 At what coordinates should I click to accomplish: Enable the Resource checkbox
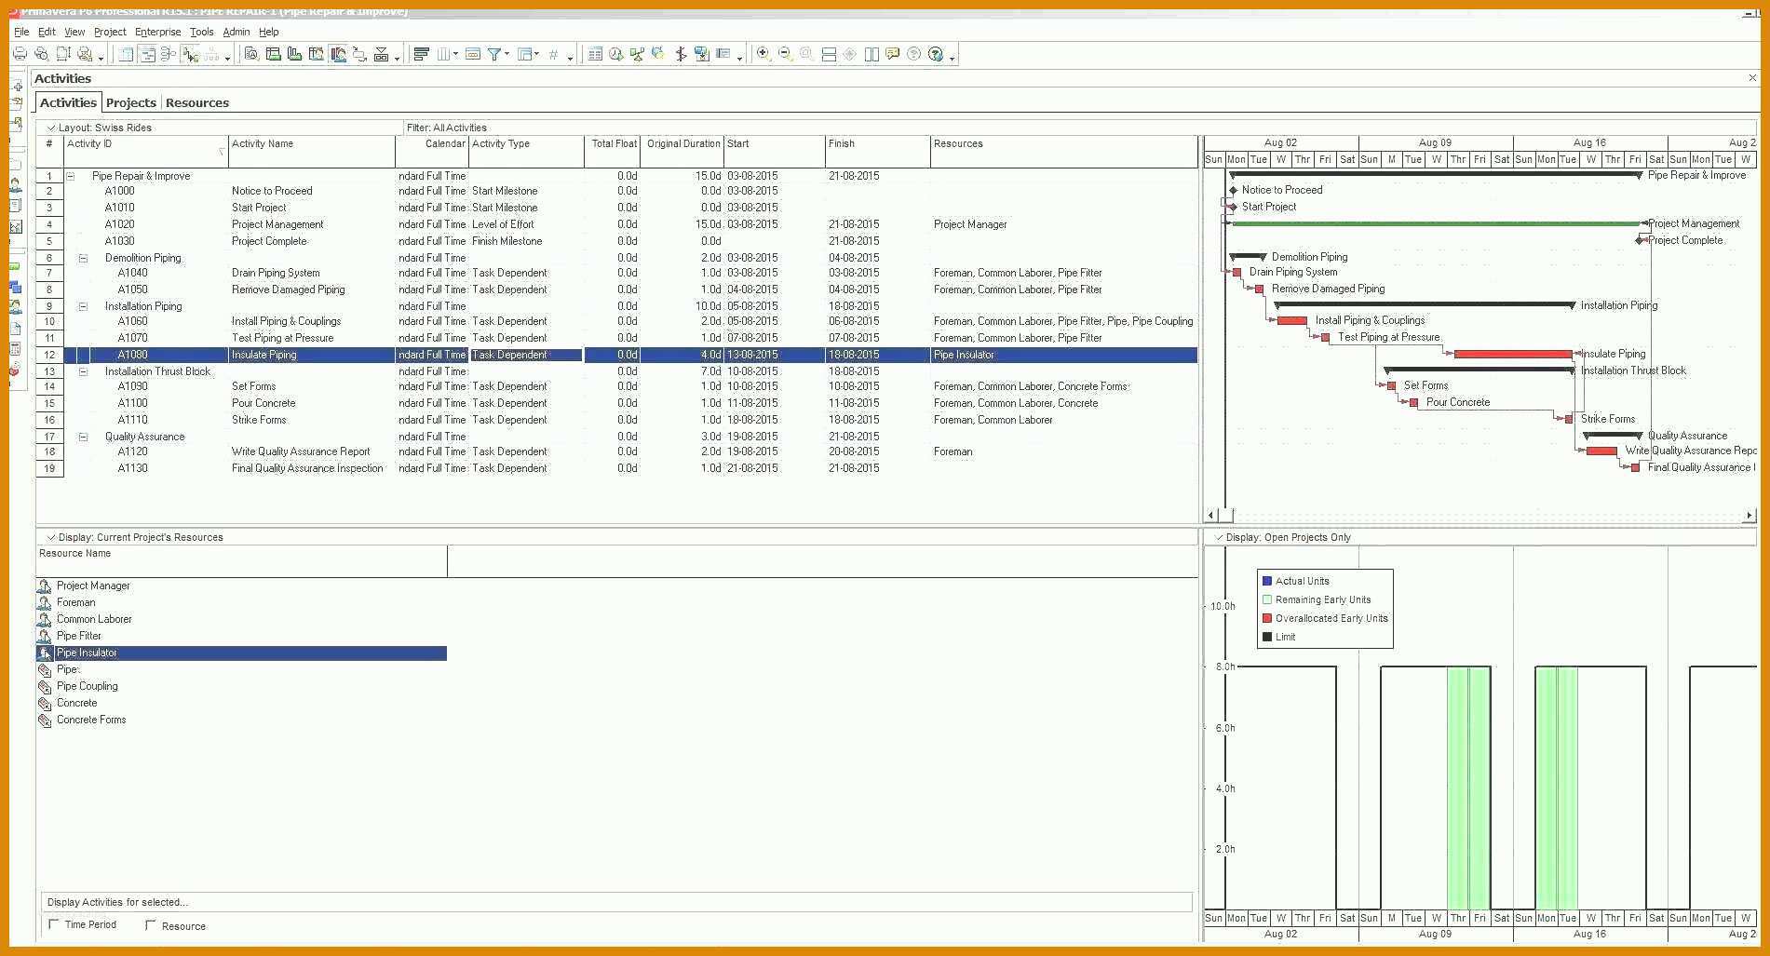coord(151,925)
